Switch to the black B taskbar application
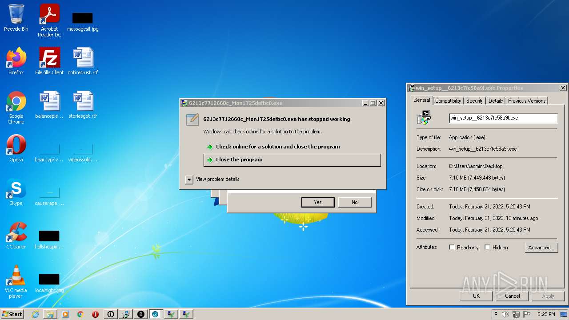 141,314
